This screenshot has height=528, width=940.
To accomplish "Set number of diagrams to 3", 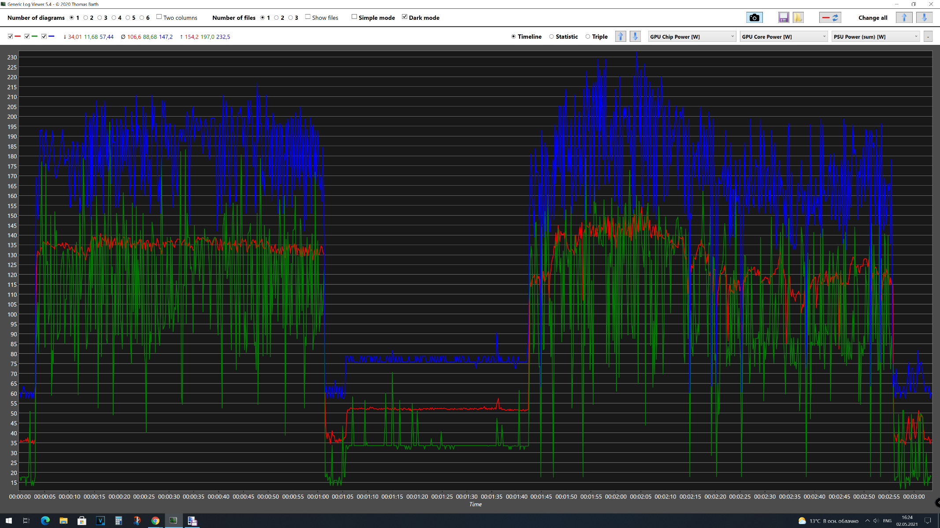I will tap(100, 18).
